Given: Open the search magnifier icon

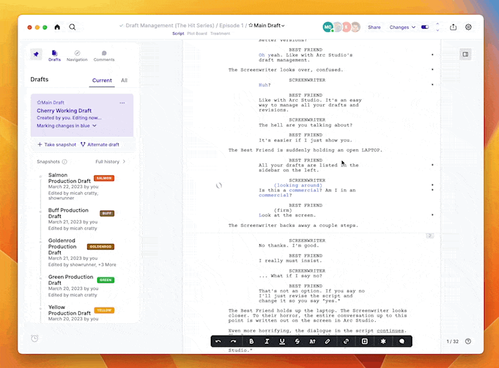Looking at the screenshot, I should [x=72, y=27].
